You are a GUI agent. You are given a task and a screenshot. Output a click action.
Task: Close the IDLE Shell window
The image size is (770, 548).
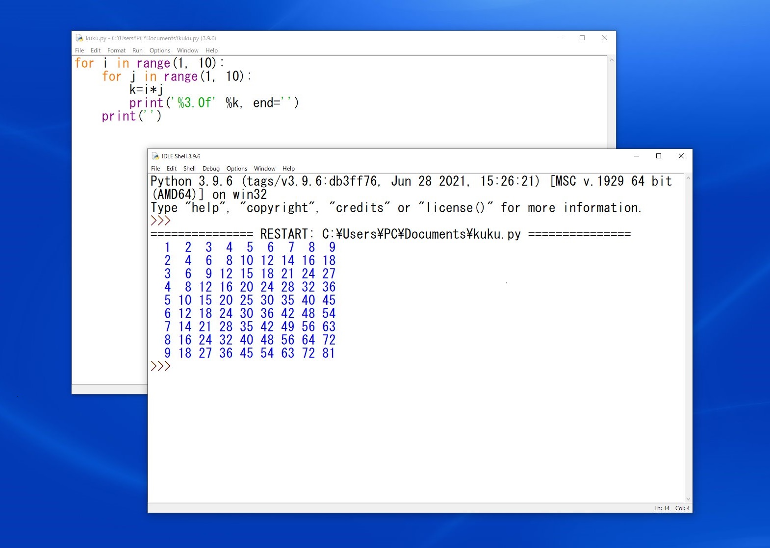click(x=681, y=156)
